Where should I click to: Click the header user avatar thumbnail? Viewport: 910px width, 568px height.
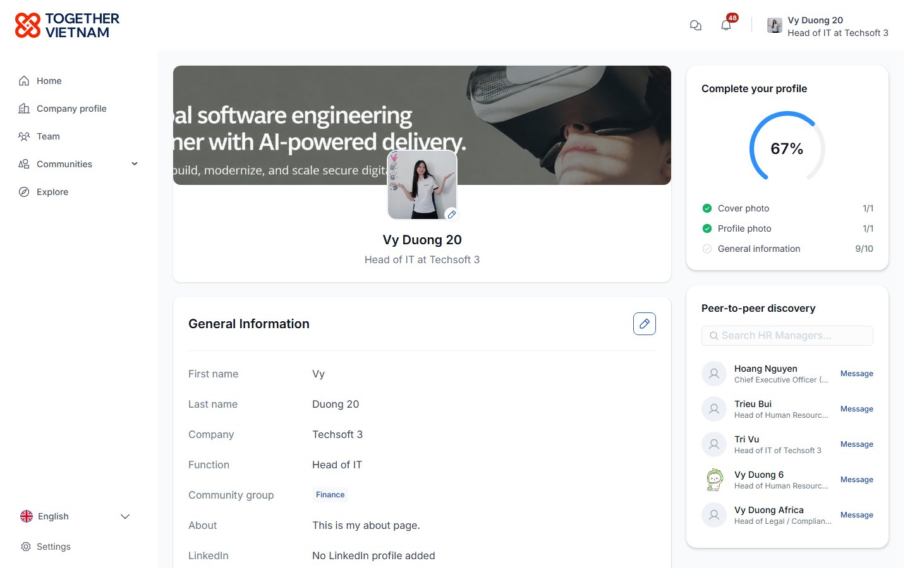pos(775,25)
